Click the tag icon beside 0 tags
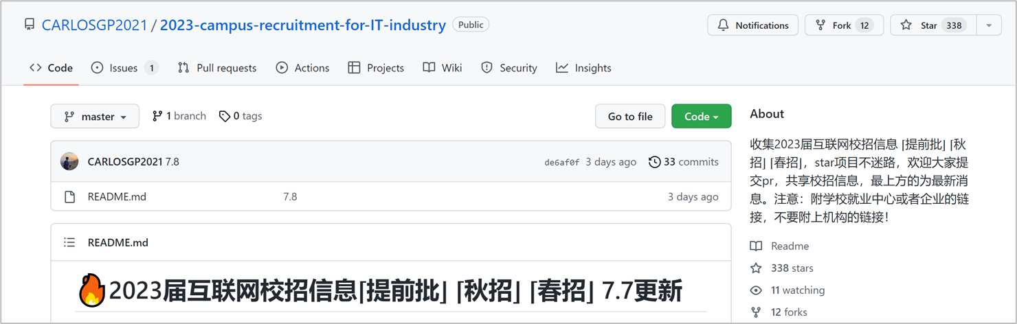This screenshot has height=324, width=1017. (225, 116)
